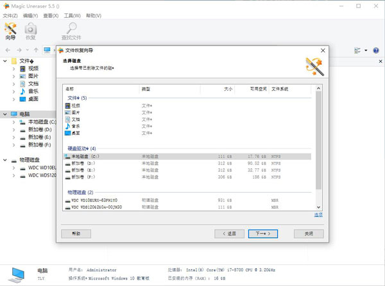Viewport: 385px width, 286px height.
Task: Open the 帮助(V) menu
Action: tap(94, 15)
